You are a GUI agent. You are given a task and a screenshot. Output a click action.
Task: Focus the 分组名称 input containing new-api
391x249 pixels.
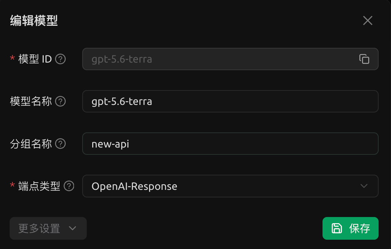(230, 144)
